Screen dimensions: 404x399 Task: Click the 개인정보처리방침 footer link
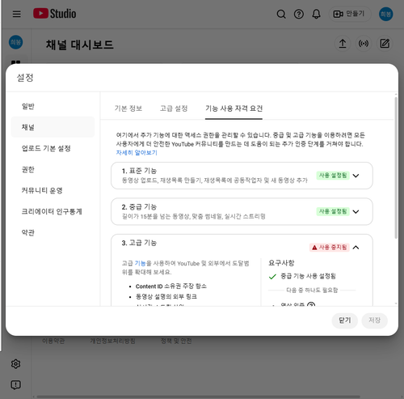pyautogui.click(x=112, y=341)
